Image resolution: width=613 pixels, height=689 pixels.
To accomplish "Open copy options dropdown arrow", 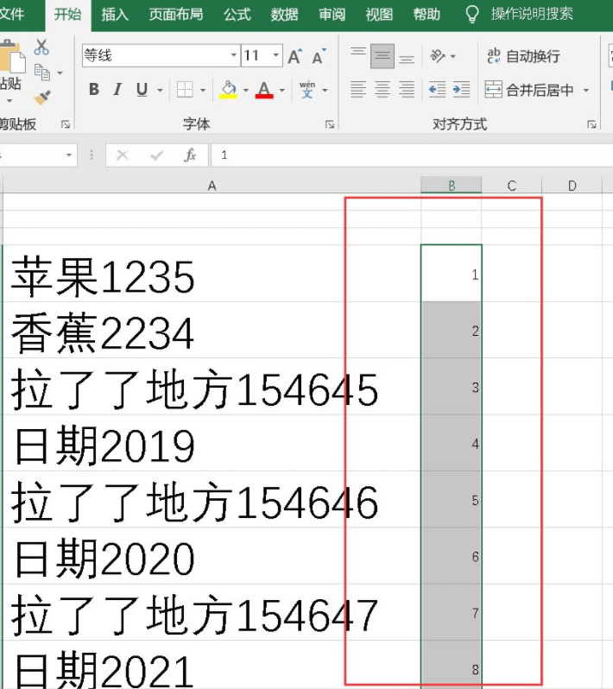I will [x=60, y=73].
